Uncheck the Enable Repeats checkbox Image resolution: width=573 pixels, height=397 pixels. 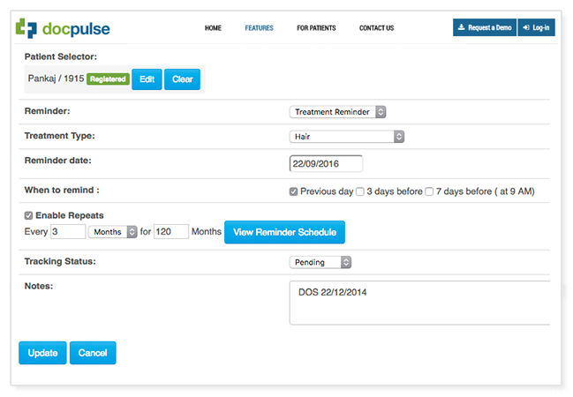click(28, 215)
